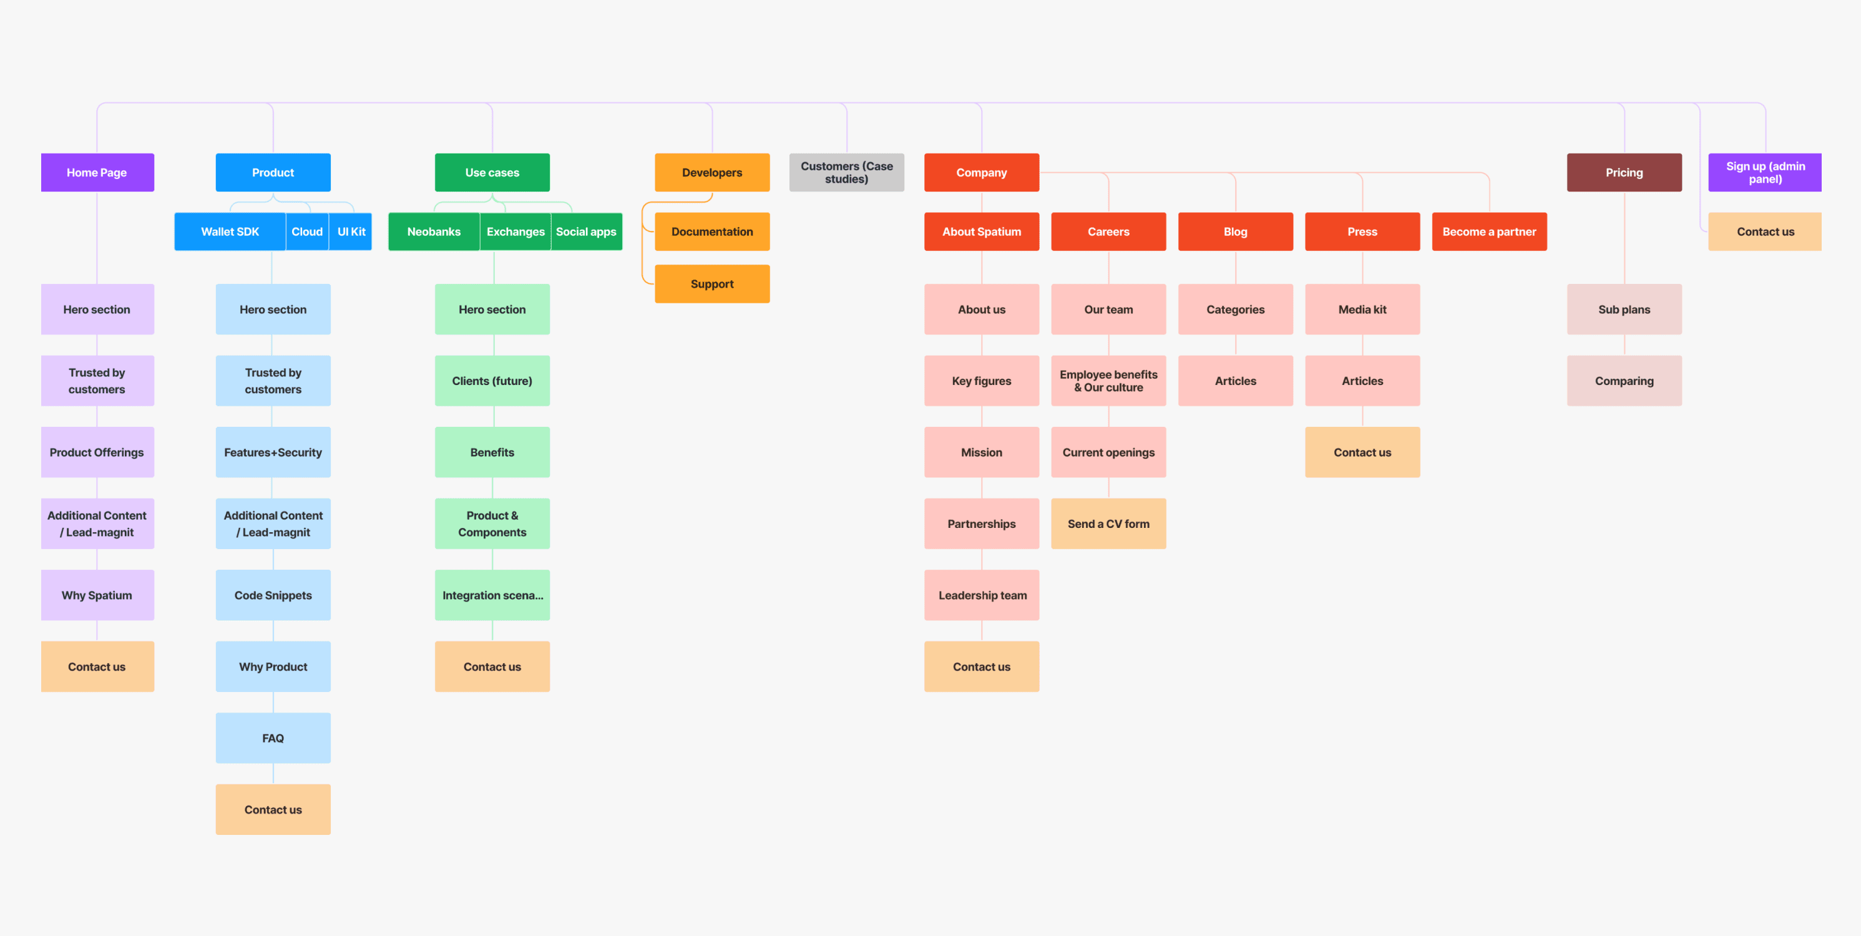The image size is (1861, 936).
Task: Select the Code Snippets box
Action: (273, 595)
